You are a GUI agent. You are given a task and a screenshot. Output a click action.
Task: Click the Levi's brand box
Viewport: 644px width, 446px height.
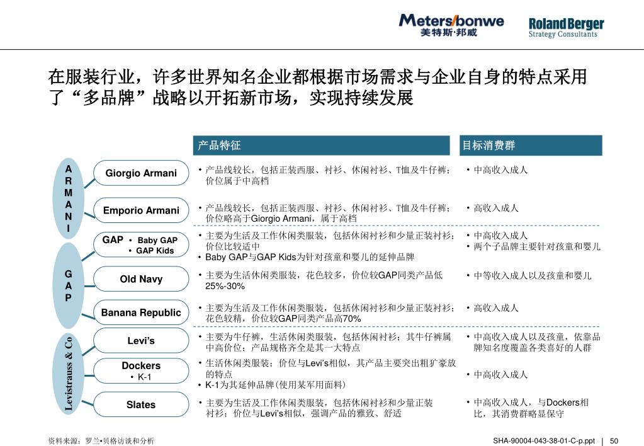pyautogui.click(x=141, y=341)
